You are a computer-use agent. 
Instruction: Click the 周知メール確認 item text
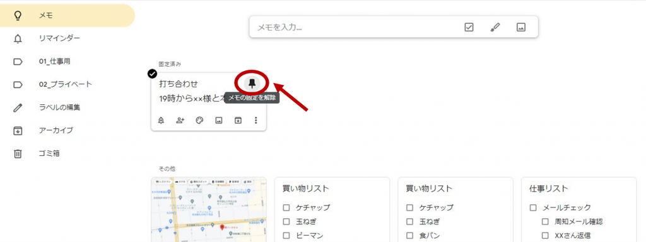coord(578,221)
